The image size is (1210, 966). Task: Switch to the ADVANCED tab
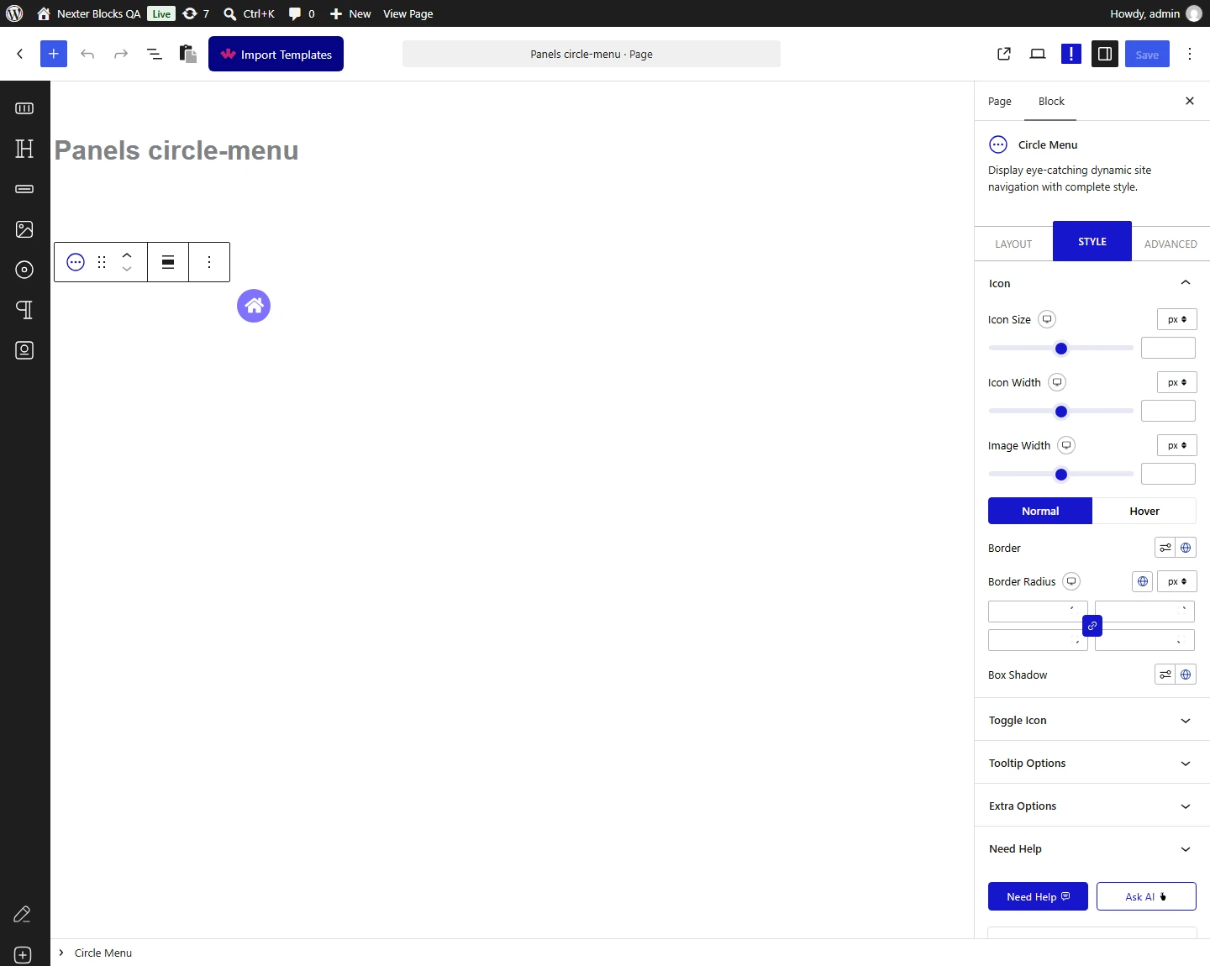click(x=1171, y=244)
